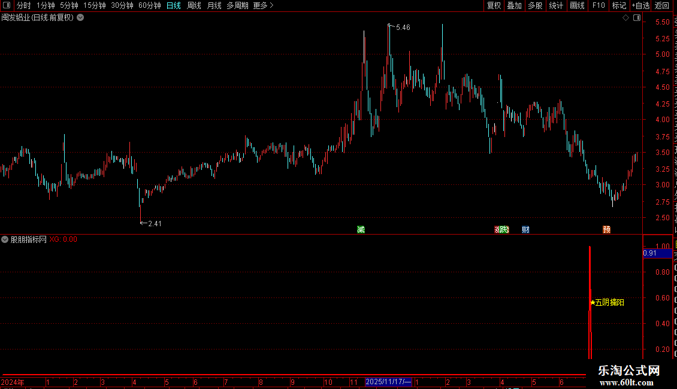Click the panel layout icon at top-left
677x389 pixels.
[7, 5]
